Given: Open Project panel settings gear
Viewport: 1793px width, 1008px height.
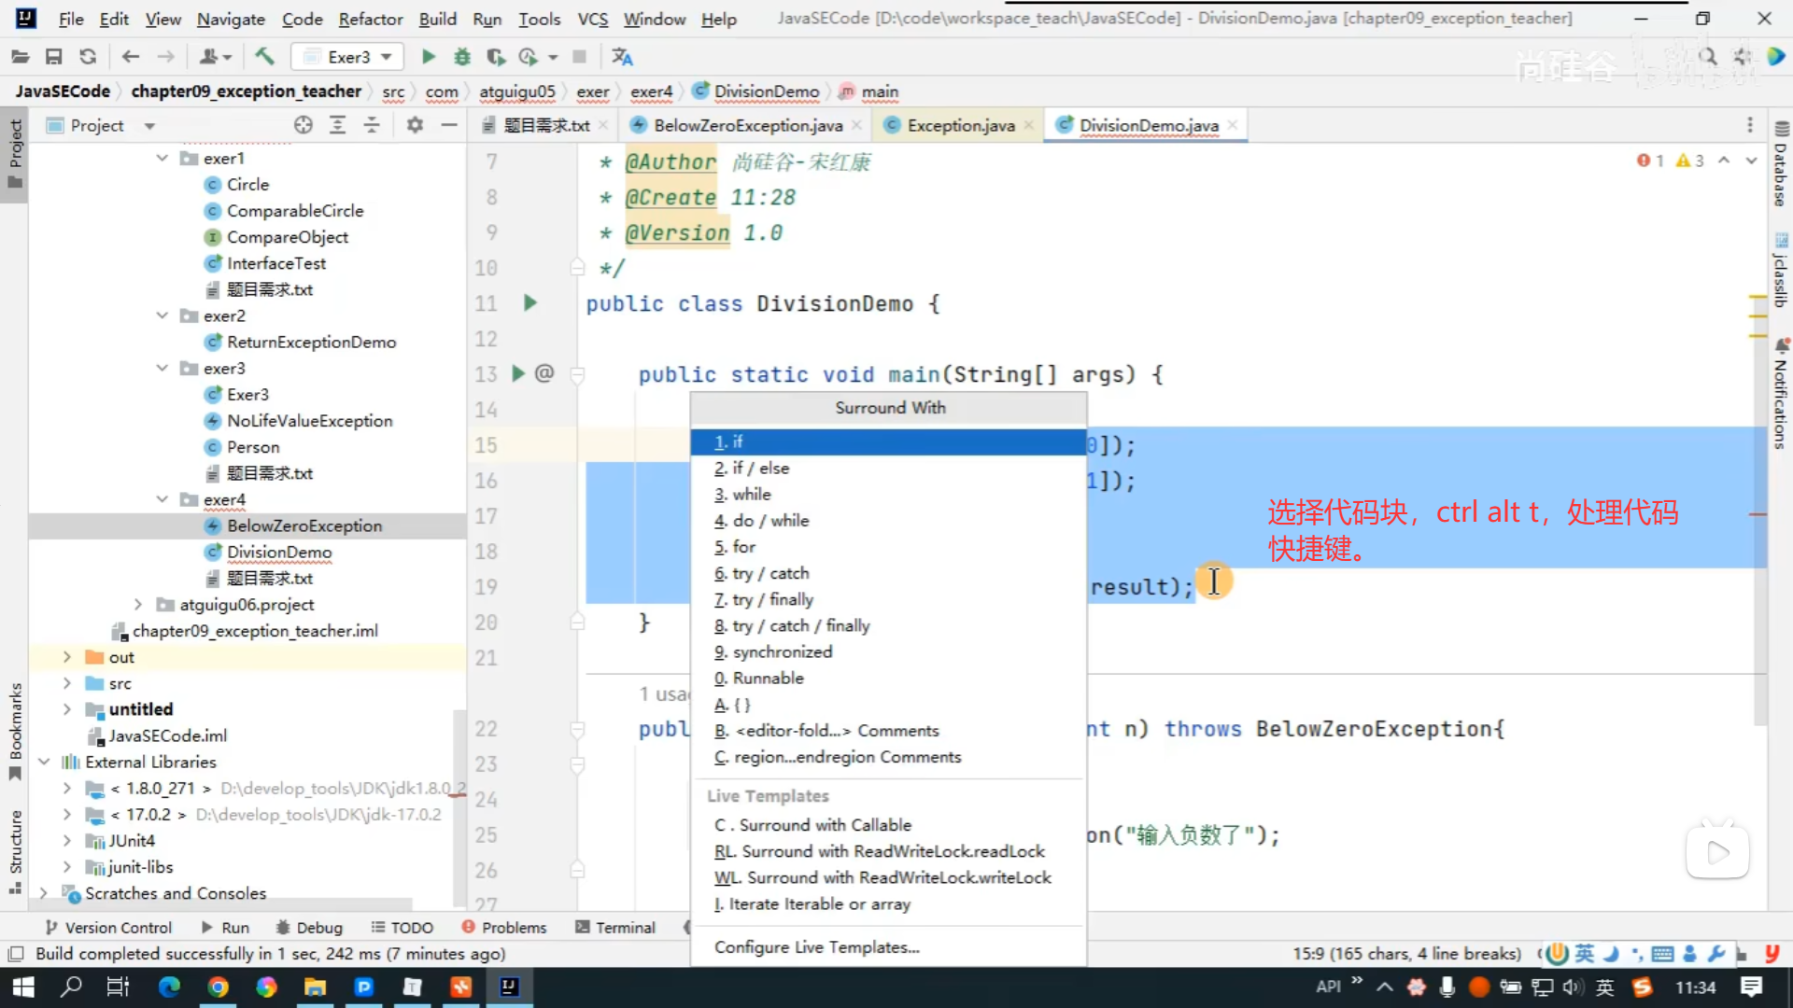Looking at the screenshot, I should (415, 125).
